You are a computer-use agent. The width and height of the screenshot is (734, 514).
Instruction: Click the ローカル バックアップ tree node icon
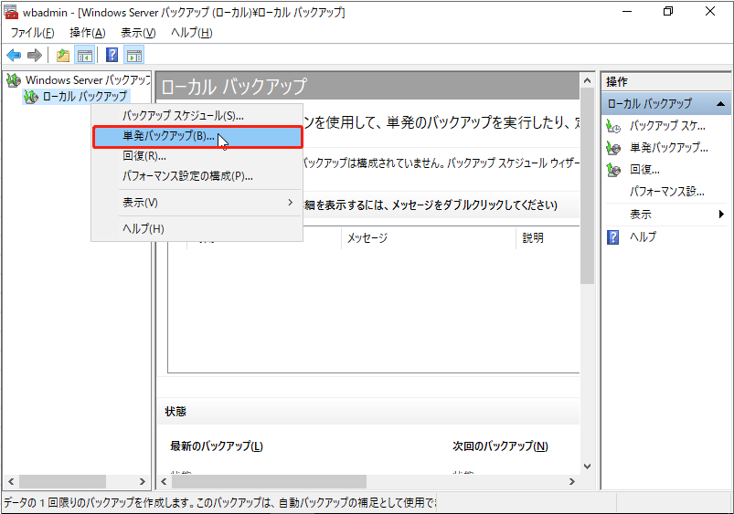(31, 97)
